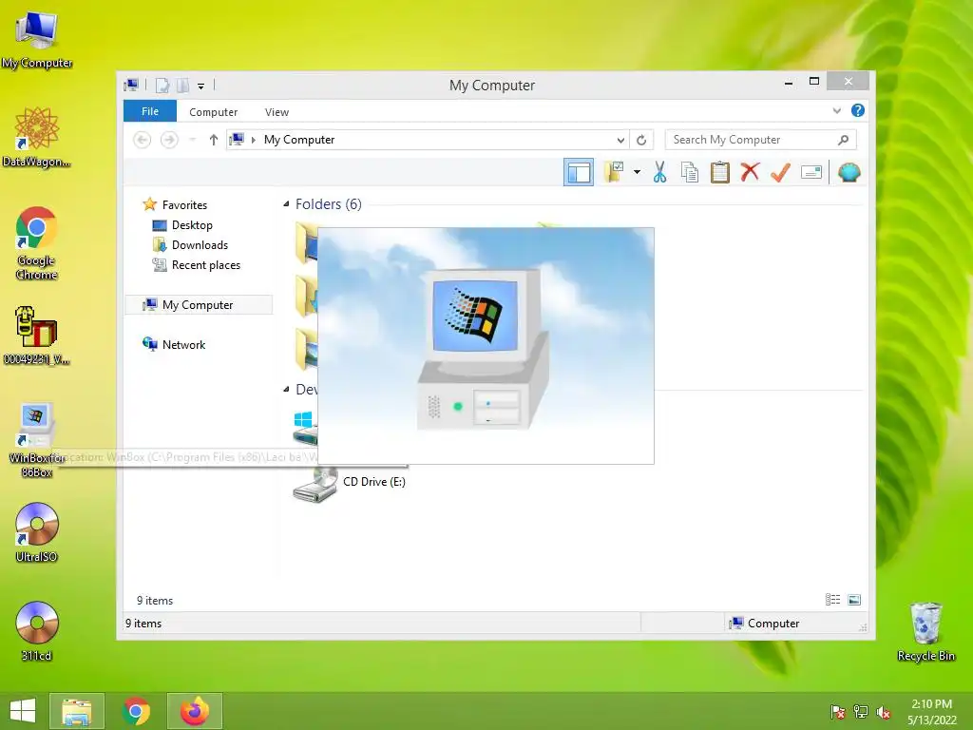
Task: Toggle the navigation pane layout button
Action: (x=579, y=173)
